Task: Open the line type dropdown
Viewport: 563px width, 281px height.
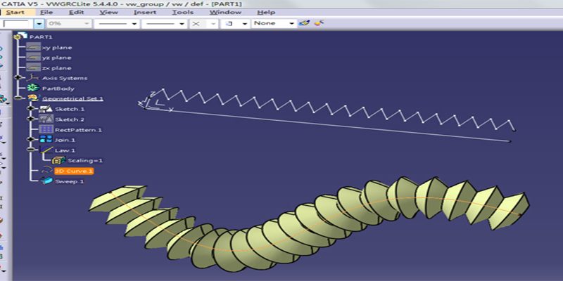Action: pyautogui.click(x=182, y=23)
